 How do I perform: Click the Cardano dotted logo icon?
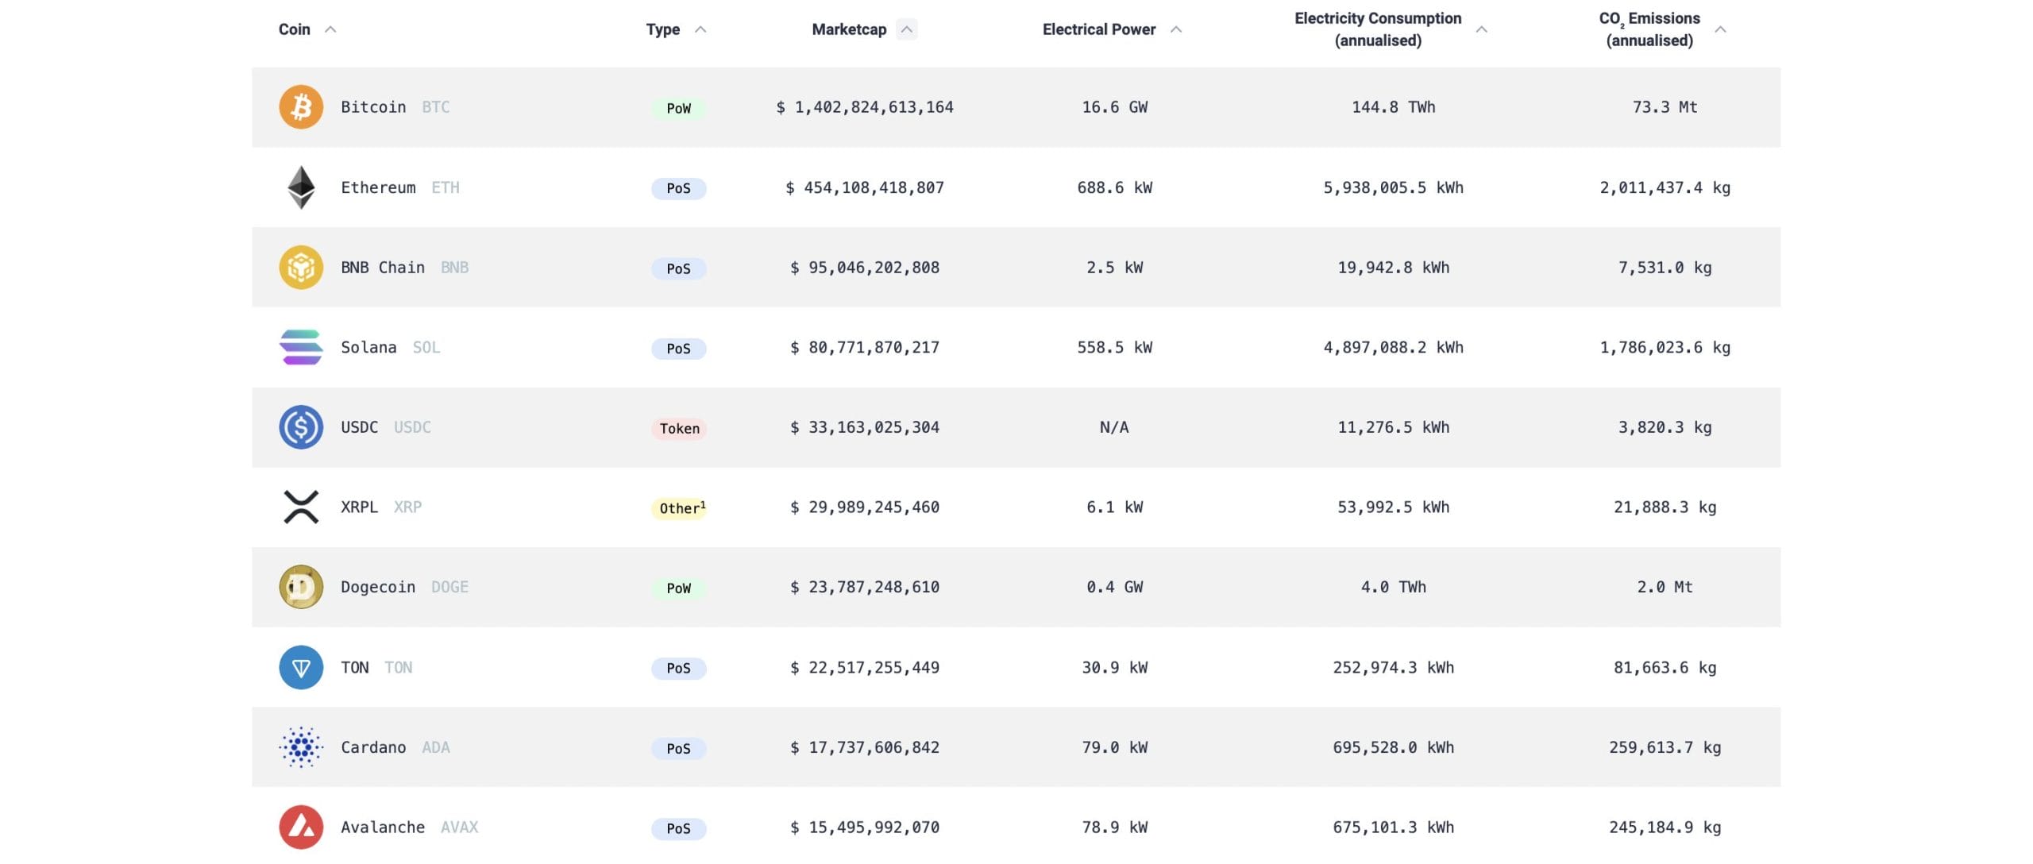pyautogui.click(x=301, y=747)
